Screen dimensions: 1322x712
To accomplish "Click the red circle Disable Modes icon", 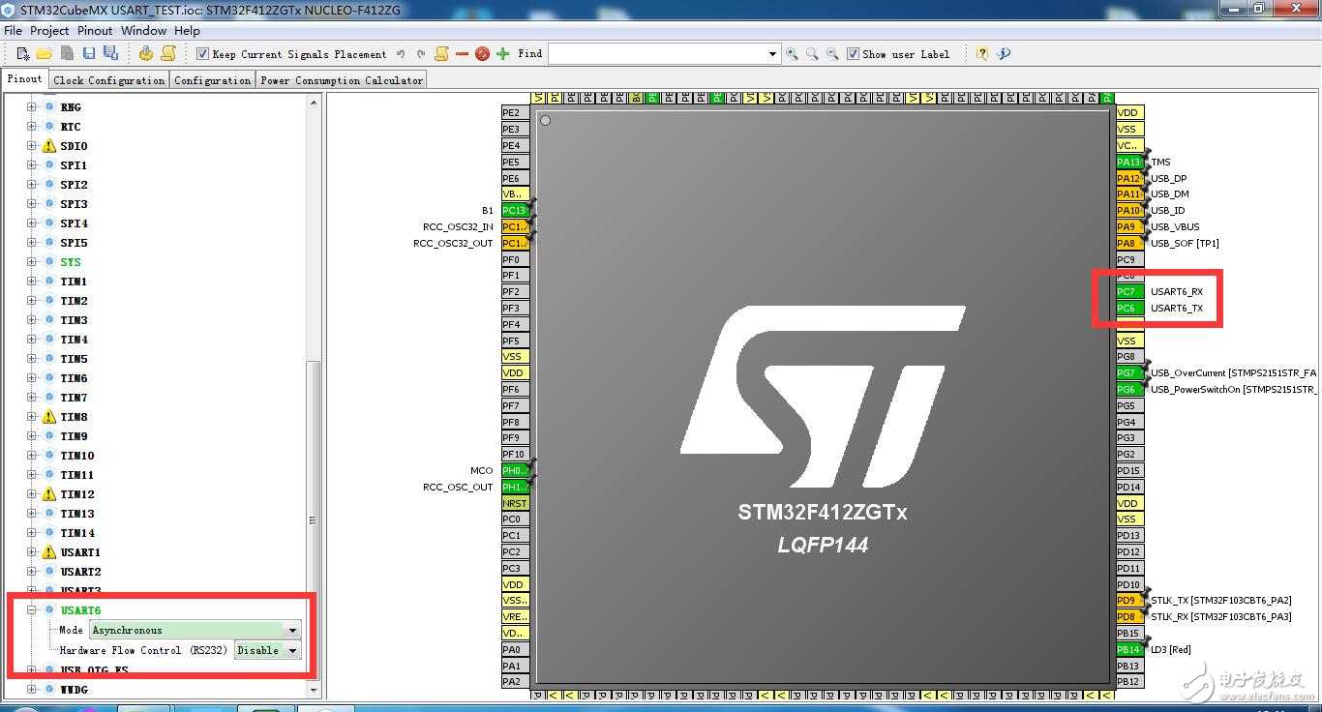I will (x=482, y=54).
